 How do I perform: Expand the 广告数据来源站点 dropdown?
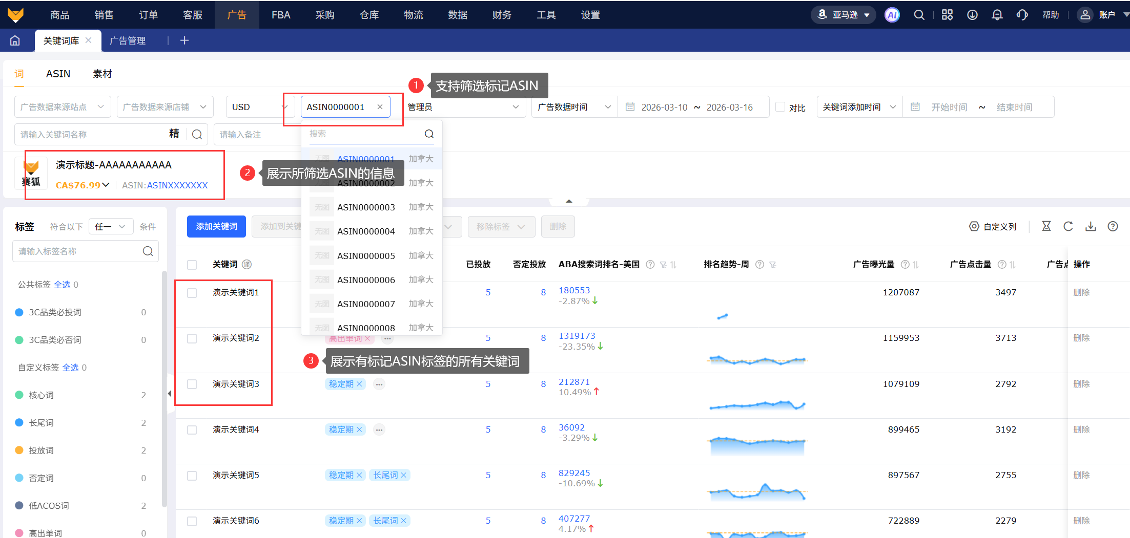[x=63, y=107]
